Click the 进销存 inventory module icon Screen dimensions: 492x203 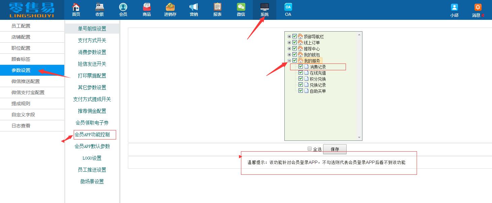click(170, 9)
